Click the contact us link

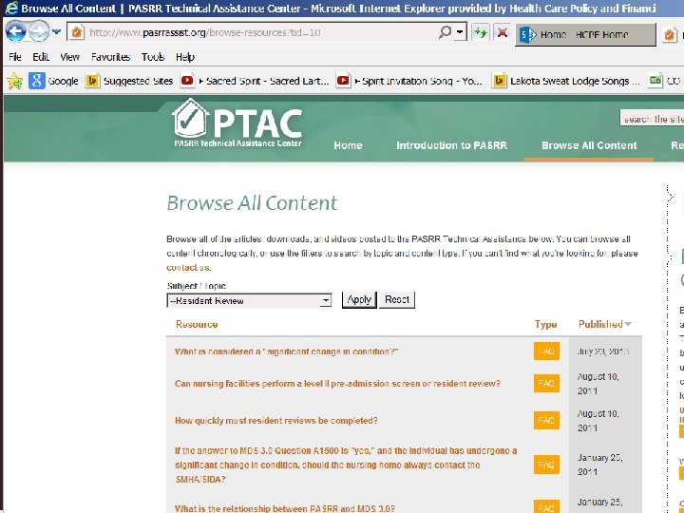[188, 267]
